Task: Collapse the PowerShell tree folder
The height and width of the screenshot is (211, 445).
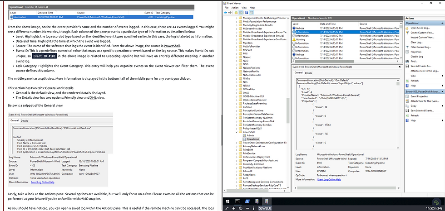Action: pyautogui.click(x=236, y=132)
